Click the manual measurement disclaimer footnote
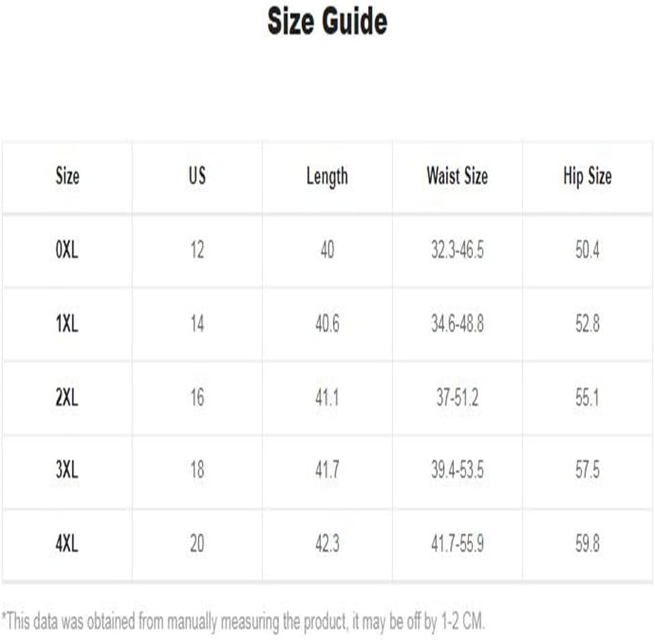The height and width of the screenshot is (640, 655). [243, 622]
